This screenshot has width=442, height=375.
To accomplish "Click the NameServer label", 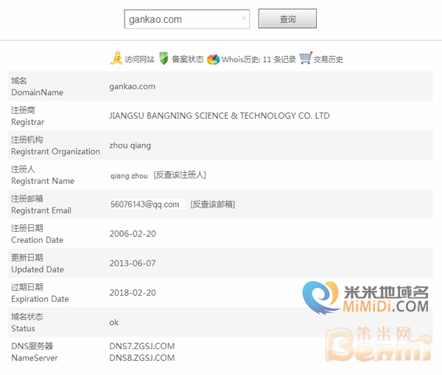I will point(35,358).
